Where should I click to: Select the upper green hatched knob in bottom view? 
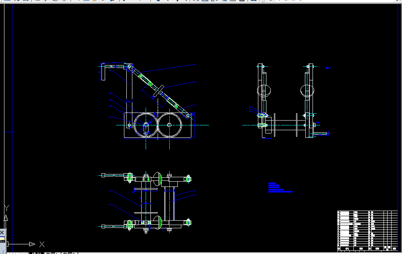158,179
